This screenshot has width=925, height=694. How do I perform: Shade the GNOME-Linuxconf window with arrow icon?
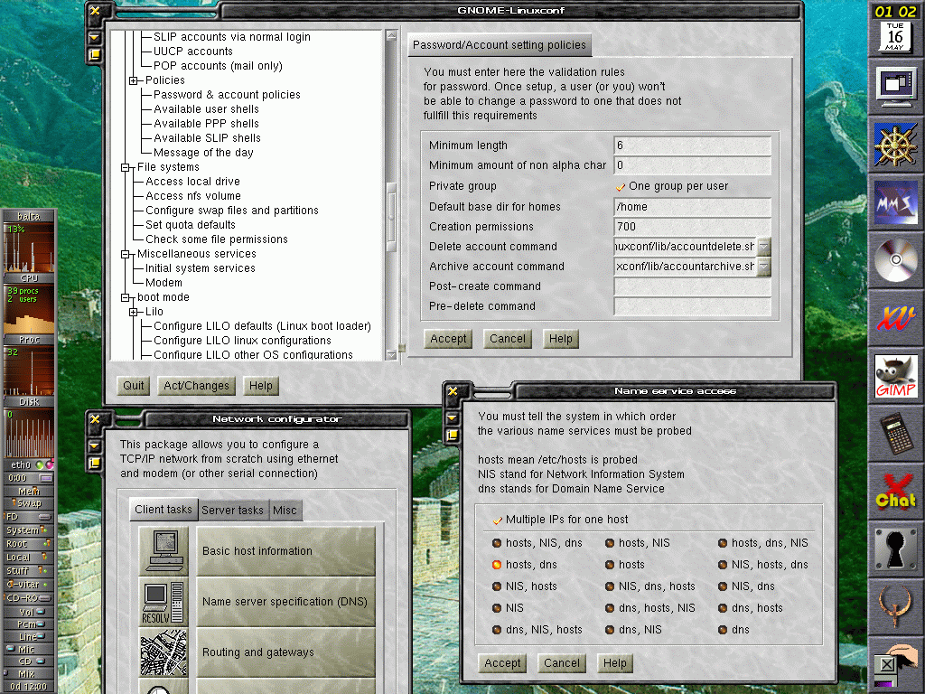tap(94, 37)
